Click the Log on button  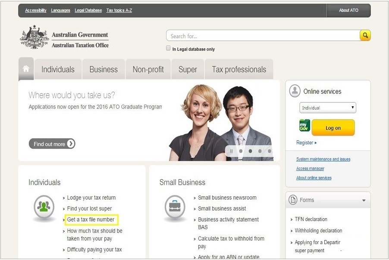[333, 127]
